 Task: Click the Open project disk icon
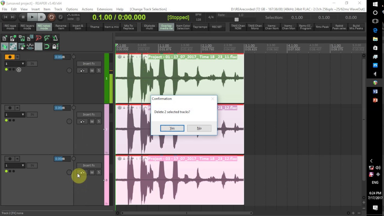coord(13,38)
